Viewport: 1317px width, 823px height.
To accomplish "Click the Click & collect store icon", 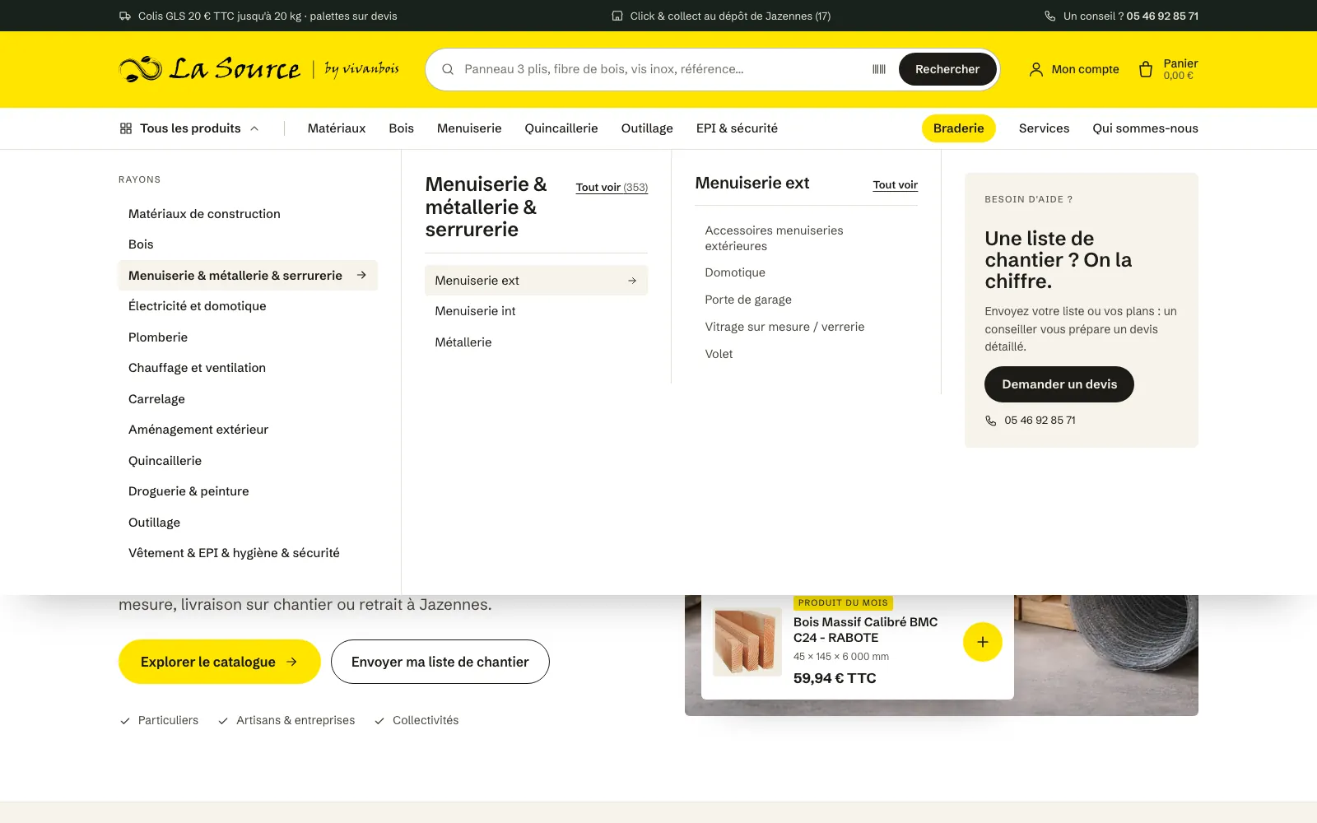I will (x=617, y=16).
